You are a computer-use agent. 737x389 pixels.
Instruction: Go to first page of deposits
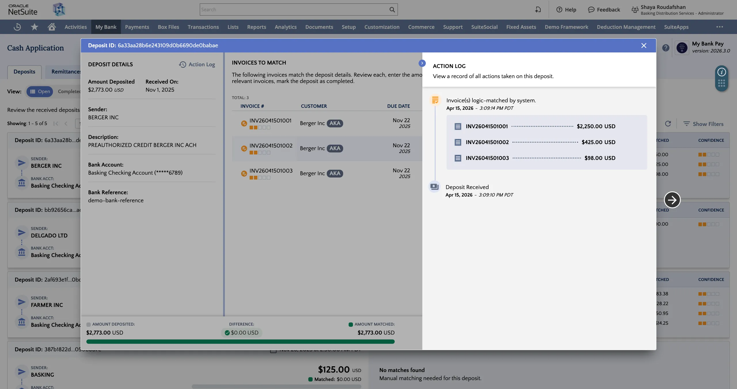(x=56, y=124)
